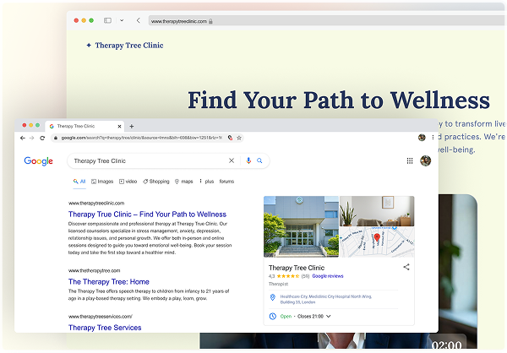This screenshot has height=353, width=507.
Task: View the clinic building photo
Action: pyautogui.click(x=301, y=226)
